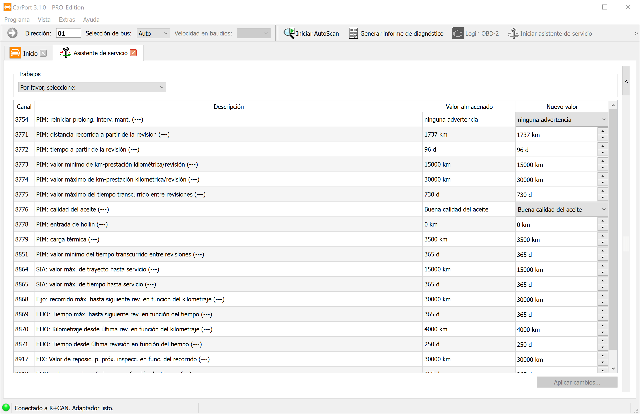640x414 pixels.
Task: Start AutoScan via magnifier icon
Action: click(x=289, y=33)
